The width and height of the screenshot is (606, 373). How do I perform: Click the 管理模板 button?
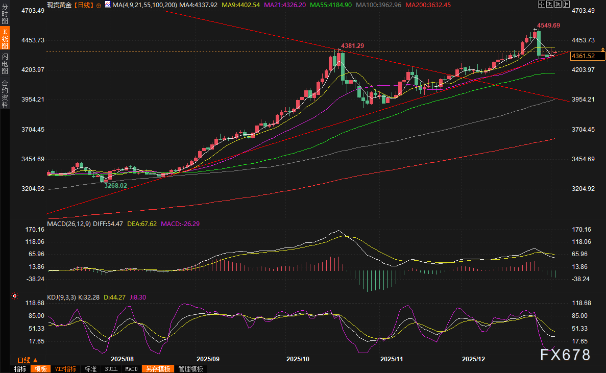pos(190,369)
